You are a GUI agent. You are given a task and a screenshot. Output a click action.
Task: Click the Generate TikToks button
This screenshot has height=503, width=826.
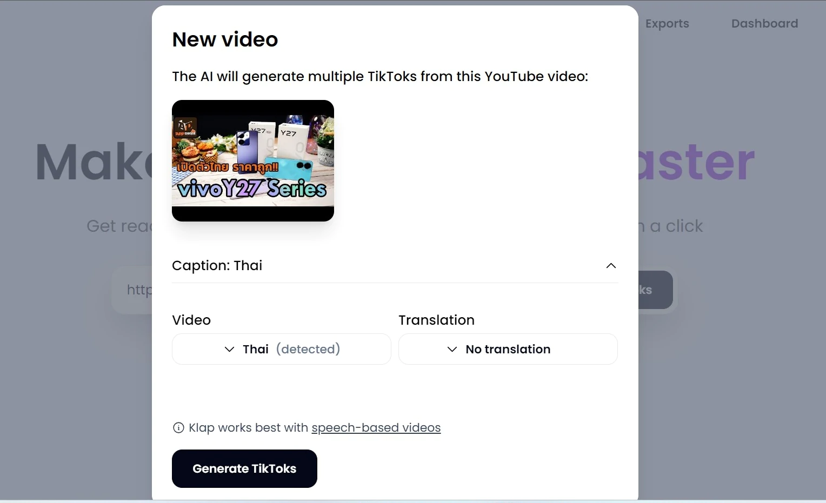244,468
